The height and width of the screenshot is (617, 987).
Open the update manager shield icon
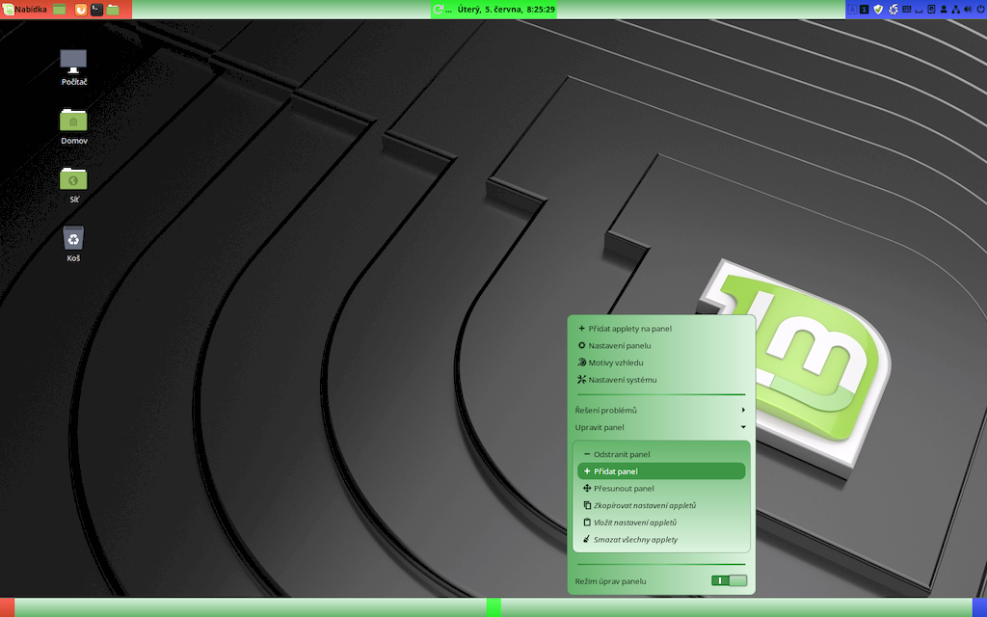[x=878, y=10]
